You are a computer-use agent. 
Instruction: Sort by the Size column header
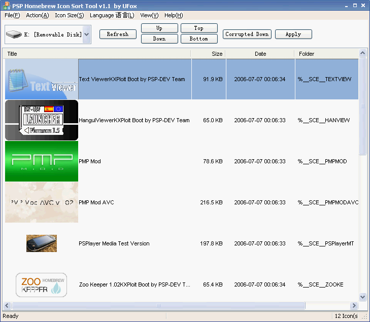coord(208,54)
